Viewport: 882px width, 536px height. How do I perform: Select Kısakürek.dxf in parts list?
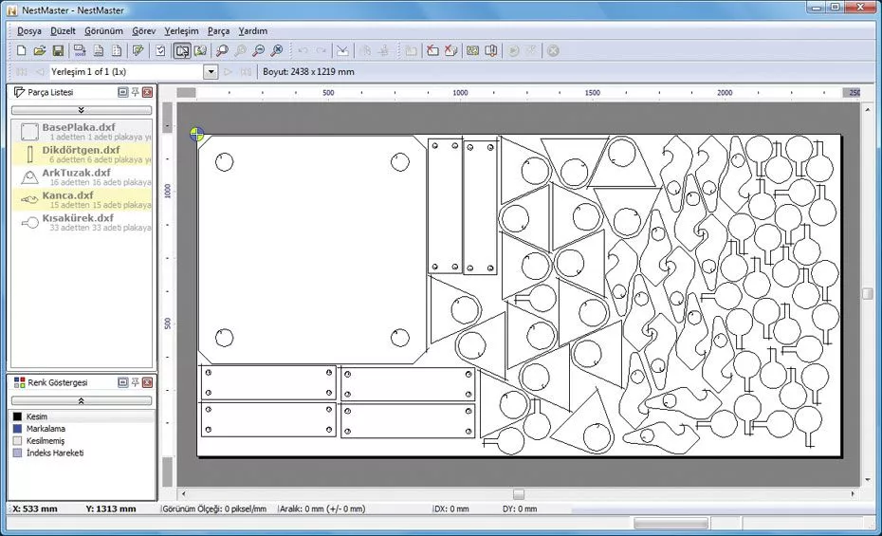coord(82,222)
